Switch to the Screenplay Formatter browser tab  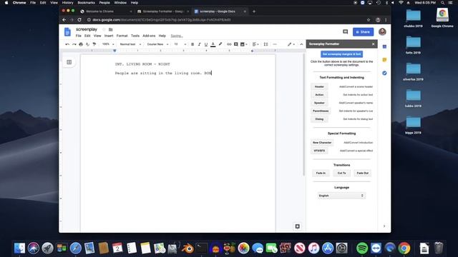tap(162, 11)
